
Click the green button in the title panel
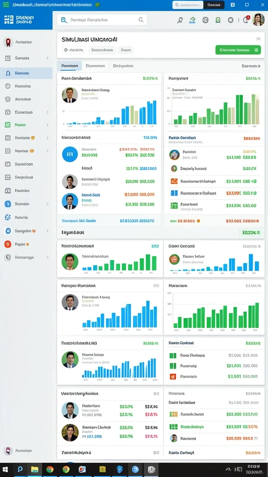[238, 50]
